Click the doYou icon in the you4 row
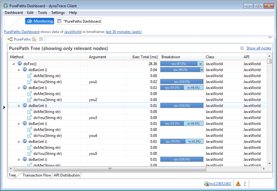277x191 pixels. pyautogui.click(x=30, y=136)
